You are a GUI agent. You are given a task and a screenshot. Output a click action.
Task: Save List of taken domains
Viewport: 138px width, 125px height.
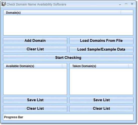(101, 100)
